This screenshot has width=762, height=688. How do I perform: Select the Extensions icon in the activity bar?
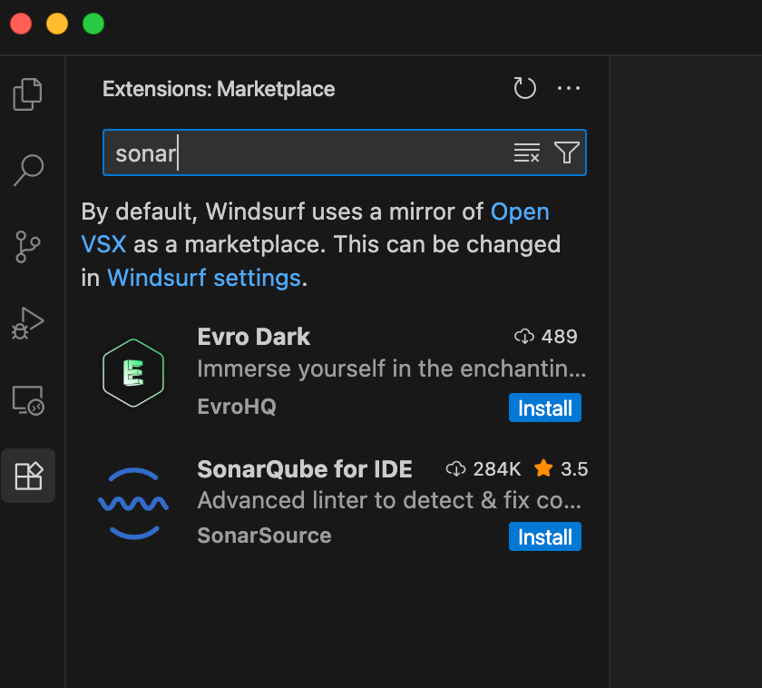pyautogui.click(x=28, y=475)
